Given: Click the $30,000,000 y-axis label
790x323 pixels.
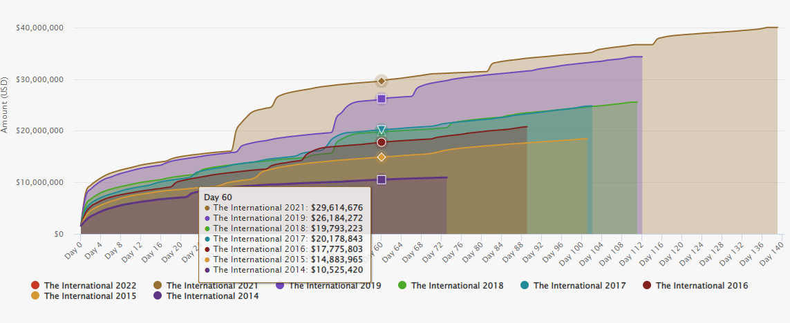Looking at the screenshot, I should (x=40, y=79).
